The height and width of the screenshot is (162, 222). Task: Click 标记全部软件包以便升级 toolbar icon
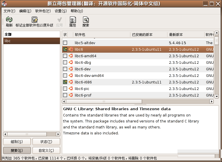[x=35, y=19]
